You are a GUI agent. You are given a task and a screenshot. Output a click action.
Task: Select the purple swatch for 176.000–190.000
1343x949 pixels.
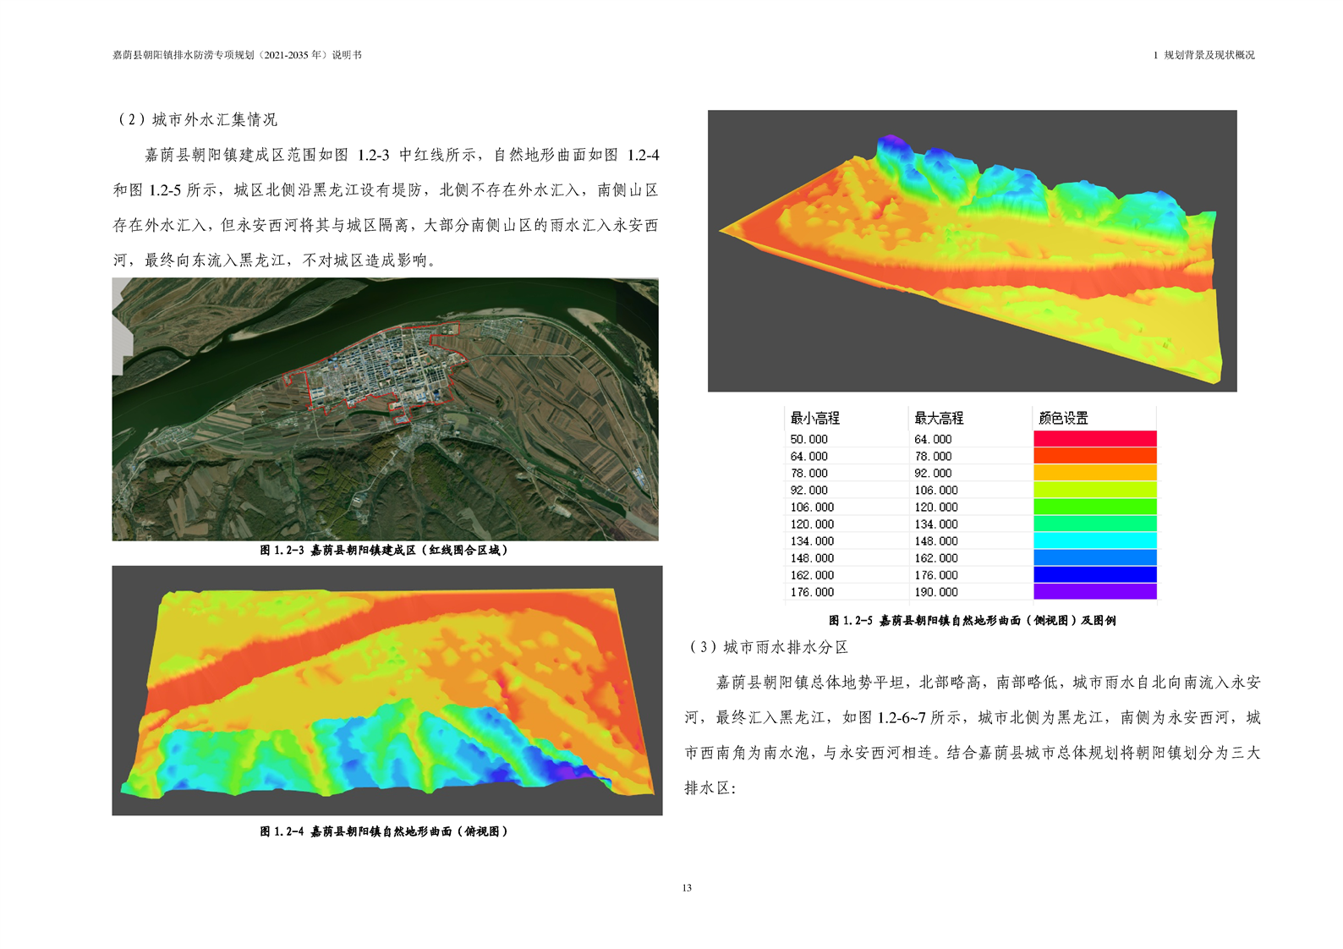[x=1094, y=591]
